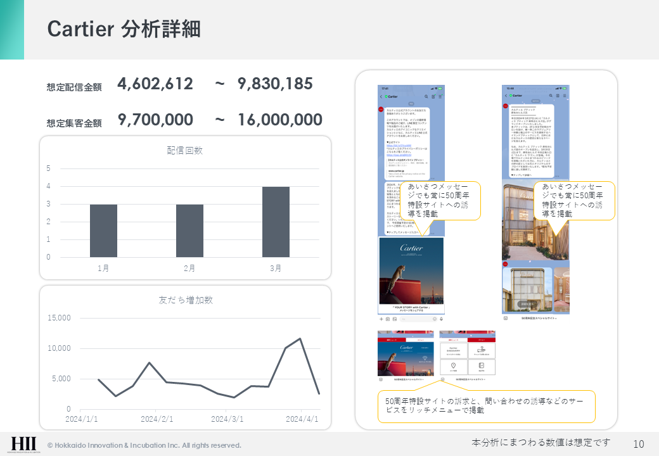Click the 'YOUR STORY with Cartier' caption
659x456 pixels.
tap(411, 308)
